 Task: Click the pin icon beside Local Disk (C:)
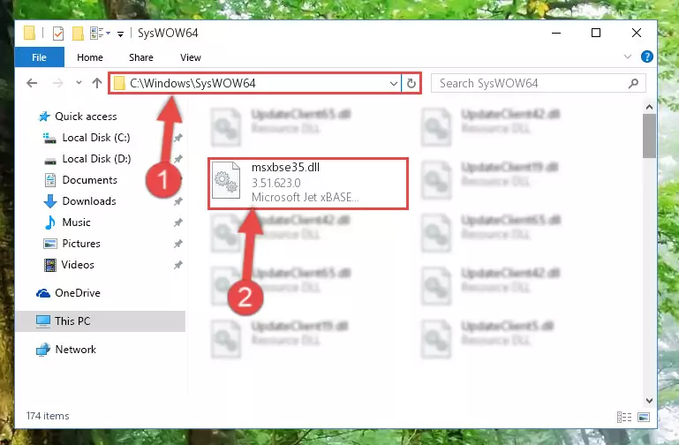178,138
